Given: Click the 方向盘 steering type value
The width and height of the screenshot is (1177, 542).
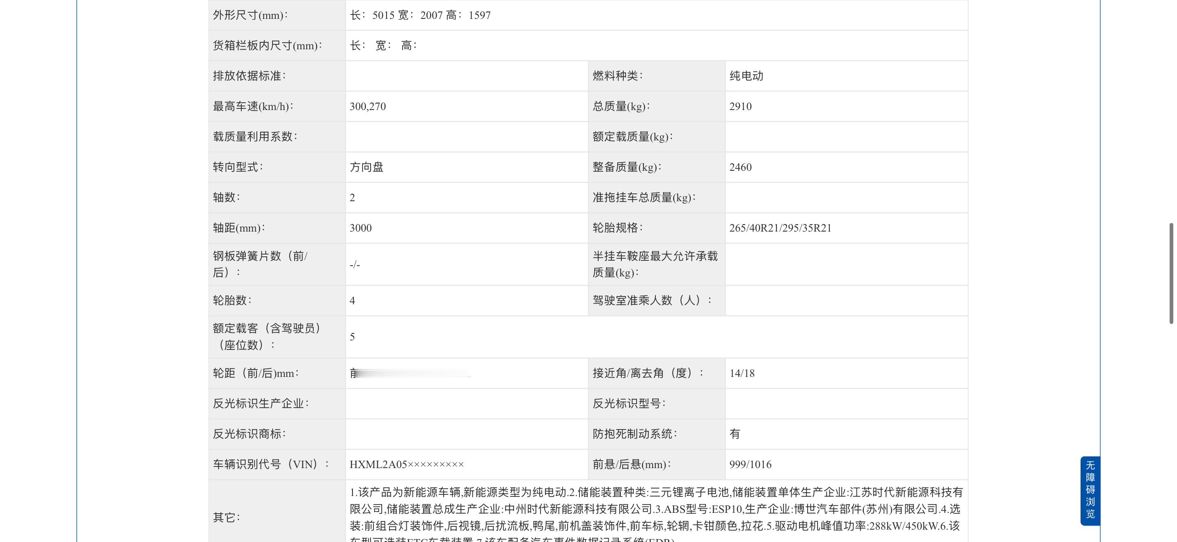Looking at the screenshot, I should coord(366,167).
